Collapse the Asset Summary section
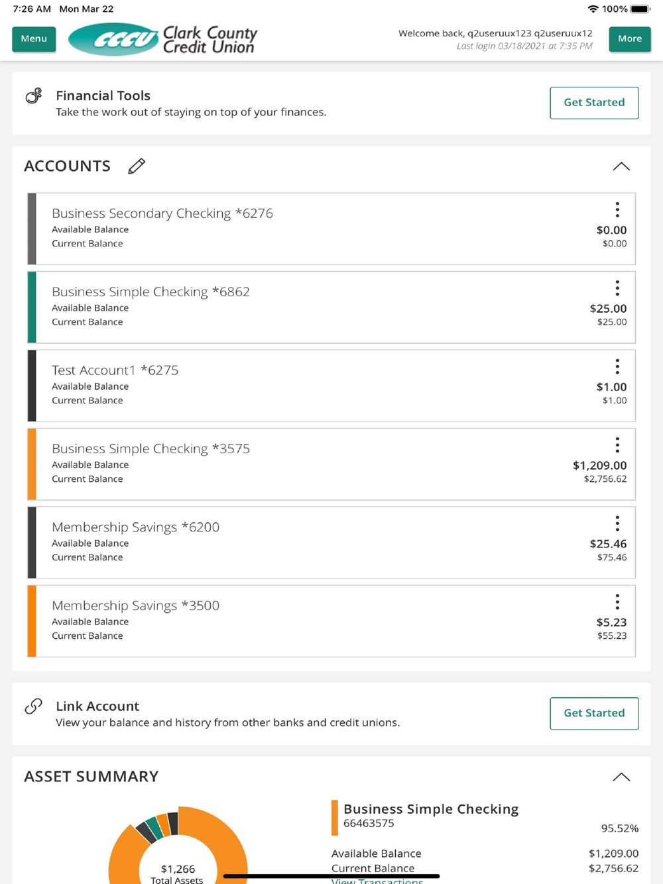Viewport: 663px width, 884px height. (x=621, y=777)
